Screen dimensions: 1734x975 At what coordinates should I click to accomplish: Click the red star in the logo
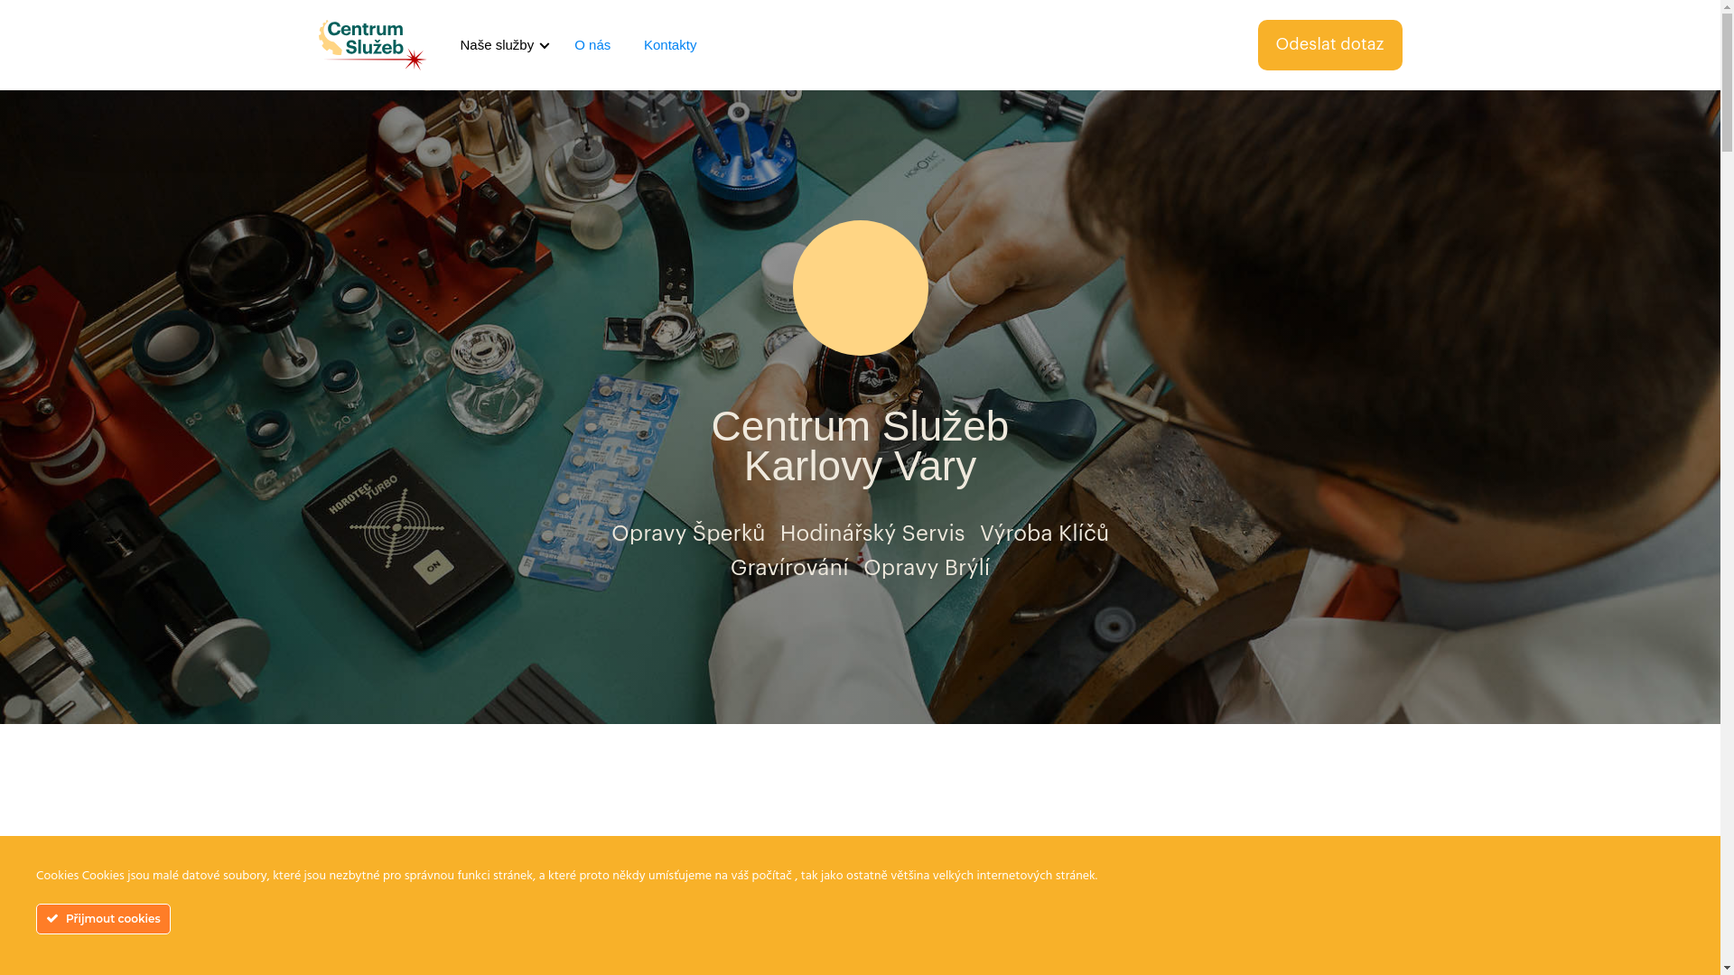[415, 60]
